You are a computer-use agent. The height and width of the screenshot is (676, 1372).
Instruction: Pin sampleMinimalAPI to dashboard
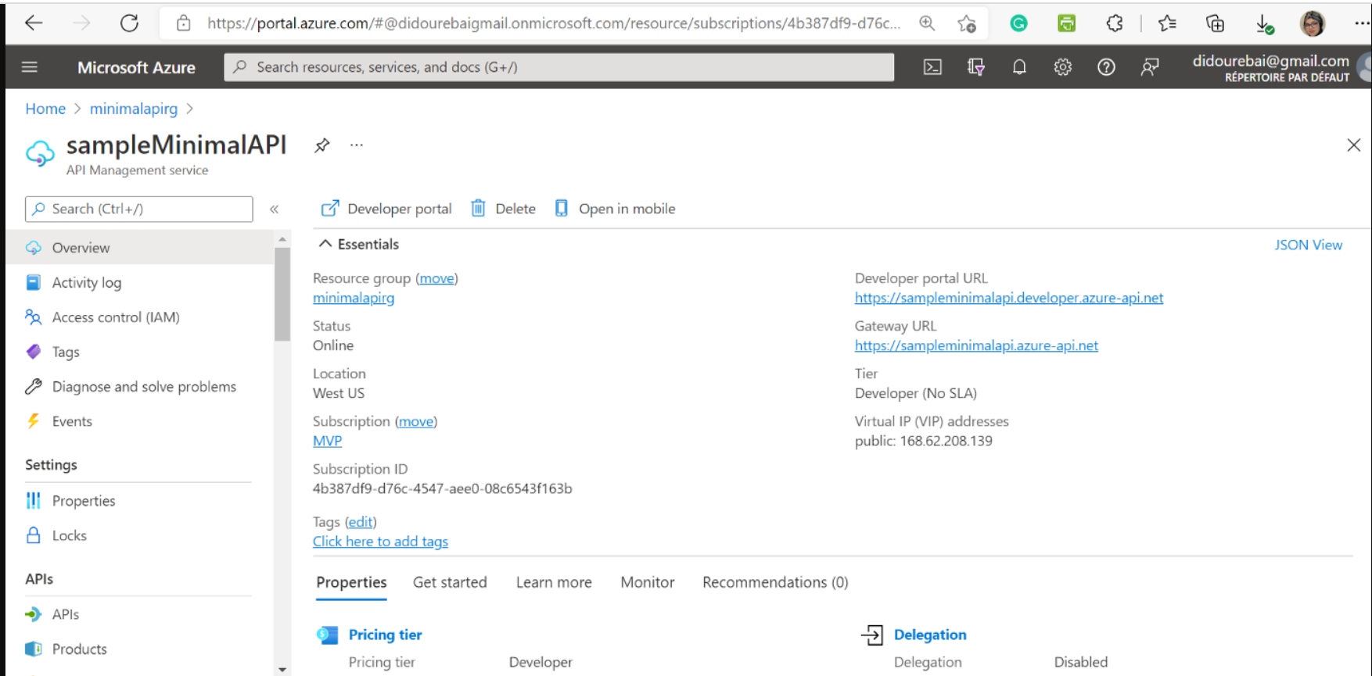[x=321, y=145]
